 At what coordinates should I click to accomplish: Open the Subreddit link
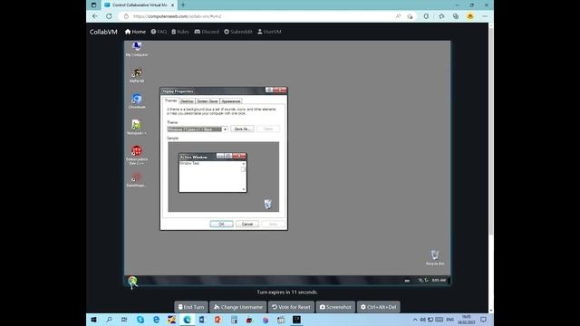(237, 32)
